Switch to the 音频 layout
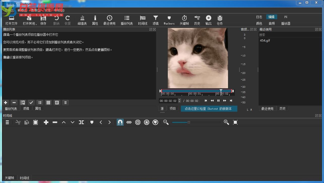The height and width of the screenshot is (183, 324). pyautogui.click(x=272, y=23)
